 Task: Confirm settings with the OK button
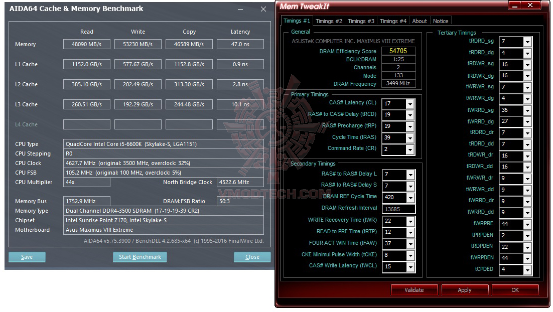click(x=515, y=289)
